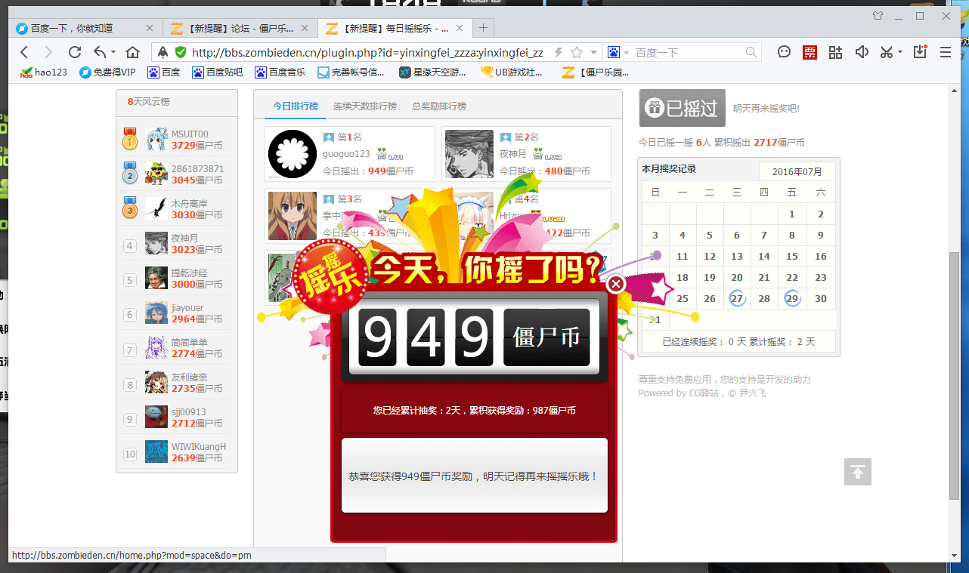Select the 今日排行榜 tab
The width and height of the screenshot is (969, 573).
coord(296,106)
